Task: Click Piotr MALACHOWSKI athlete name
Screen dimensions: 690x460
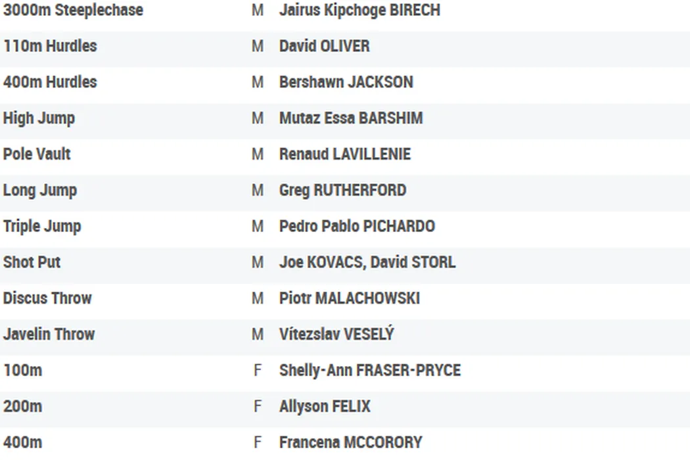Action: [x=349, y=298]
